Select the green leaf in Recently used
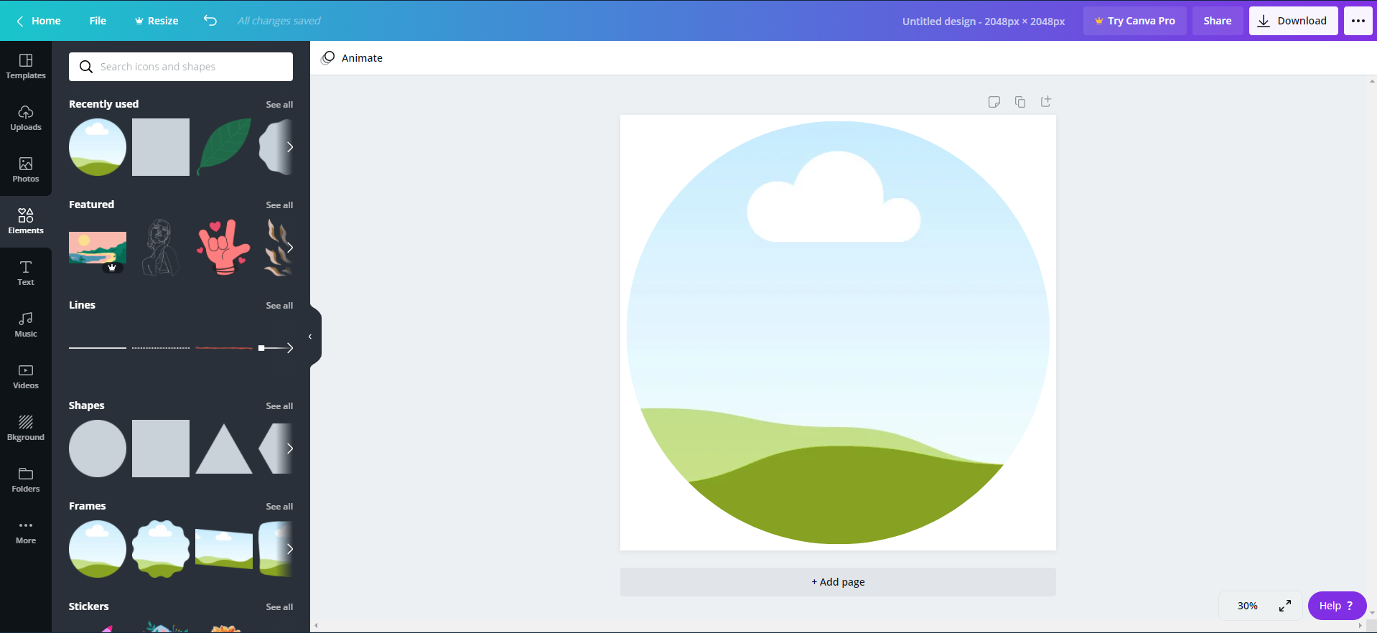 [x=224, y=147]
